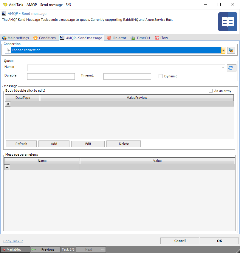Screen dimensions: 240x253
Task: Click the new row asterisk in Body grid
Action: (8, 104)
